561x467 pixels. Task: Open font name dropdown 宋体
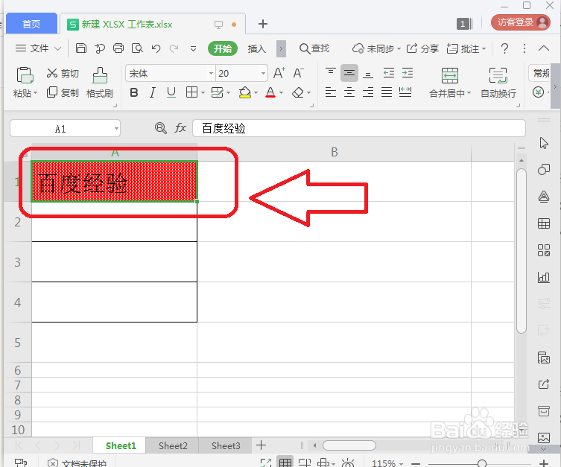[211, 74]
